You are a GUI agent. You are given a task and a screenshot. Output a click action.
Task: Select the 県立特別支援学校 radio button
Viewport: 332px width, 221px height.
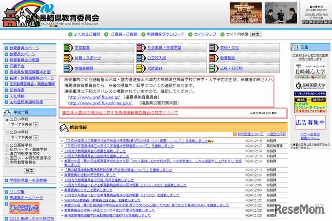tap(7, 154)
